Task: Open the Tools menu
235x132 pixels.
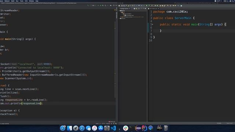Action: click(22, 1)
